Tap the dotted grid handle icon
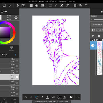Viewport: 103px width, 103px height. coord(78,97)
